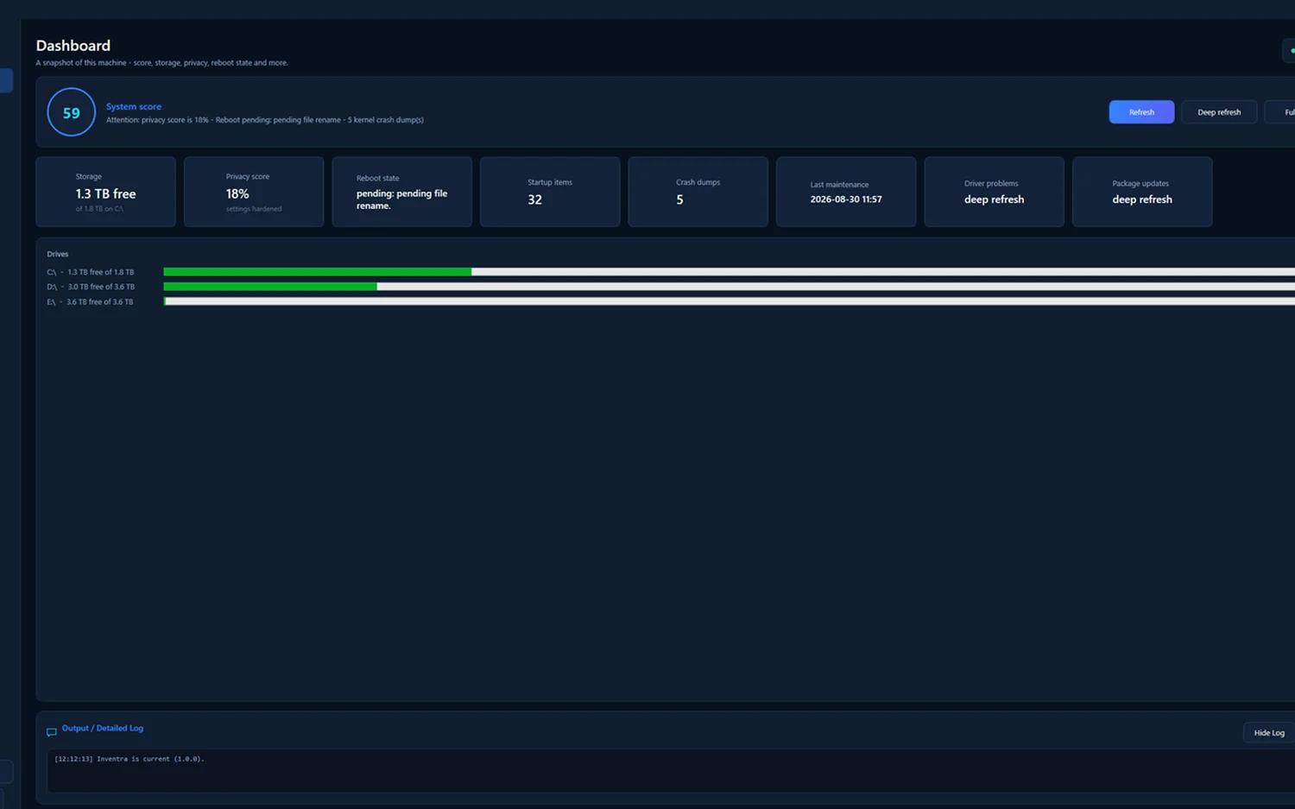Open the Driver problems card
This screenshot has width=1295, height=809.
click(x=994, y=192)
